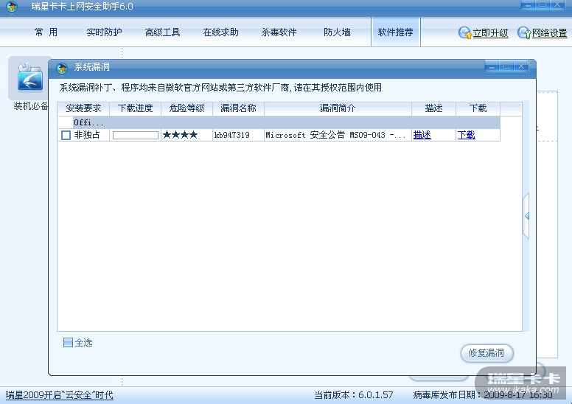Minimize the main 瑞星卡卡 window

(528, 4)
